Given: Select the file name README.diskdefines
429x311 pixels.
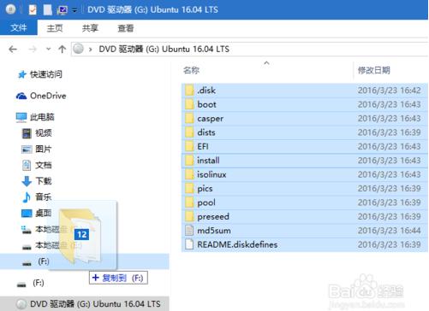Looking at the screenshot, I should (237, 244).
